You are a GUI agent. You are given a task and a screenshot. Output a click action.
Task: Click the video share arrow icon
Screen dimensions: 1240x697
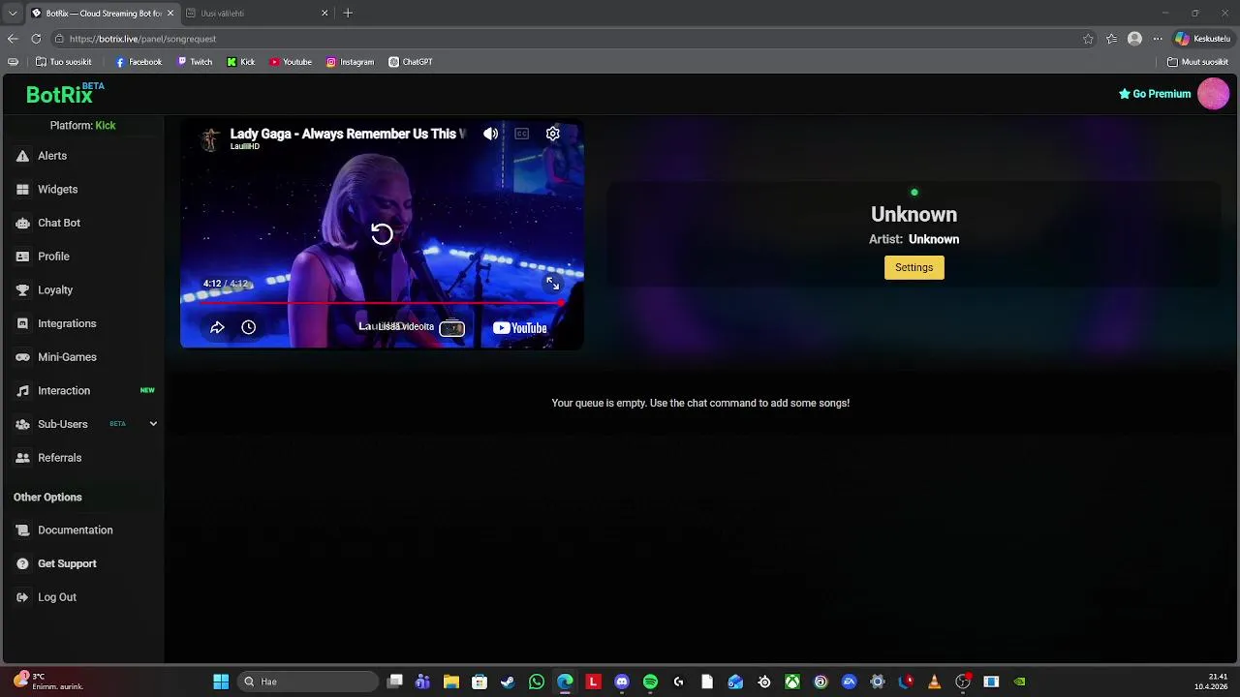pyautogui.click(x=217, y=327)
